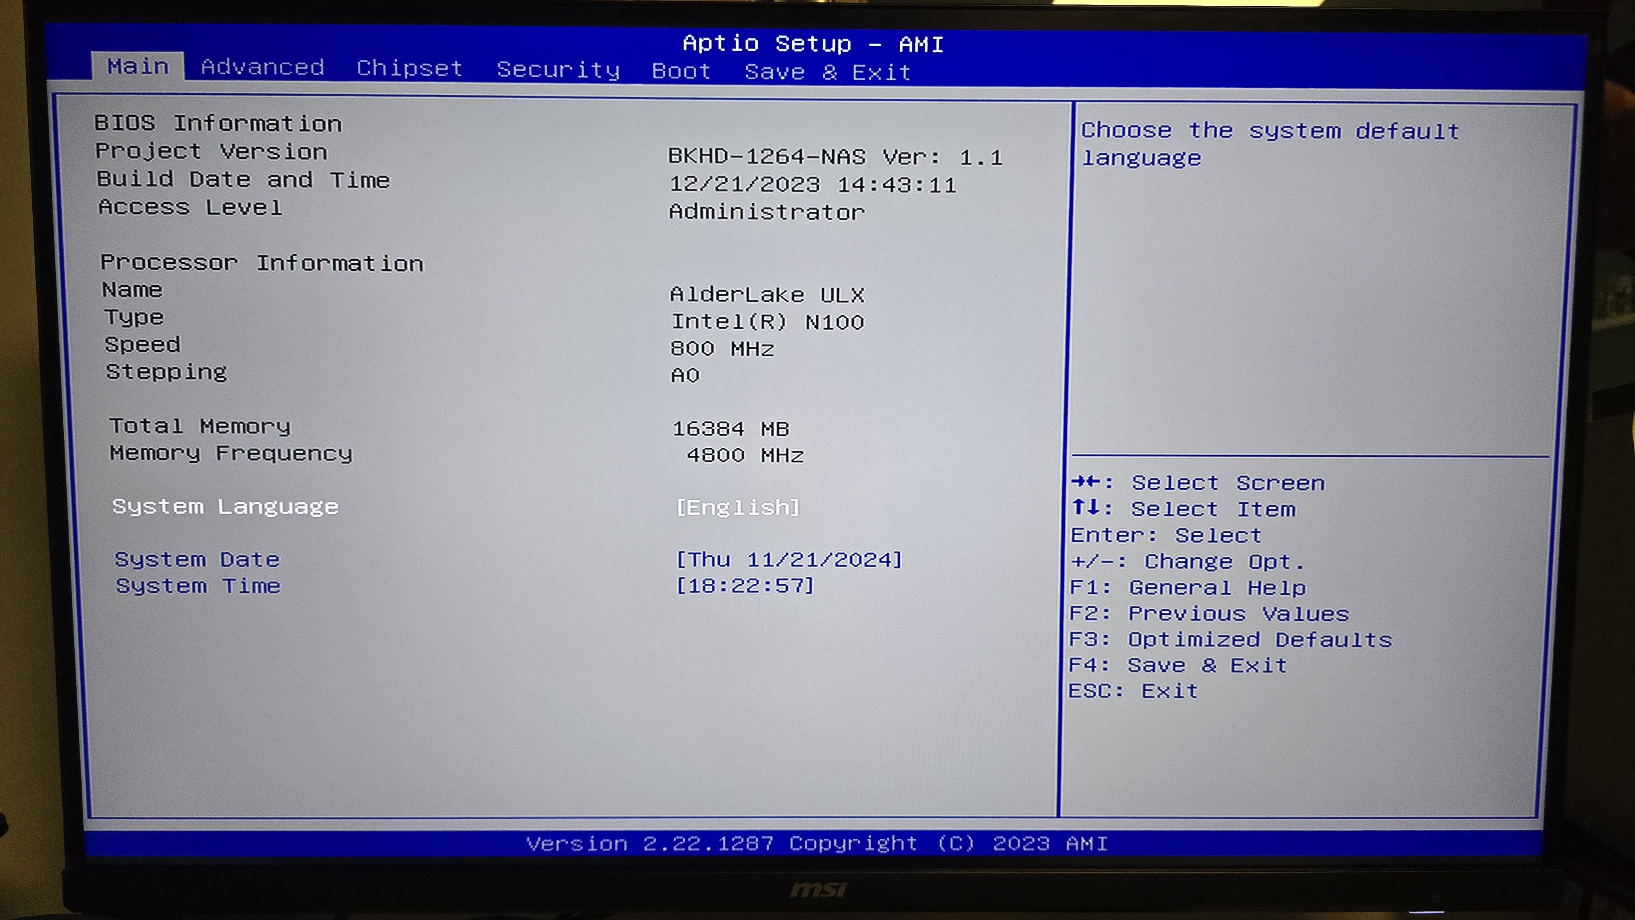Viewport: 1635px width, 920px height.
Task: Select the System Time label
Action: point(197,586)
